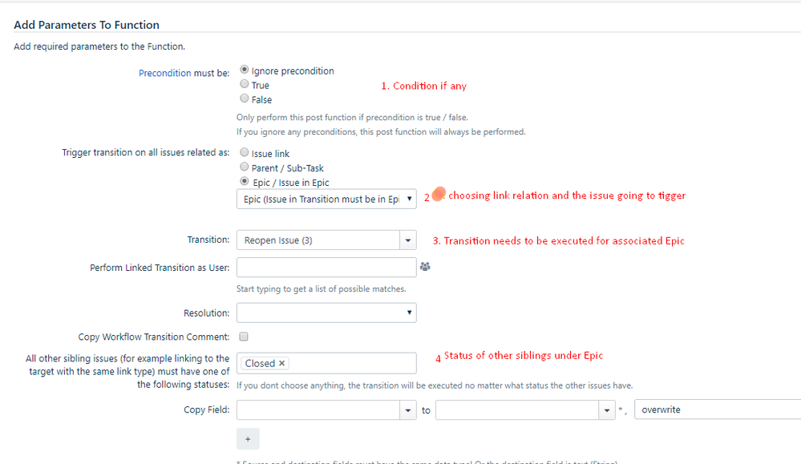Screen dimensions: 801x464
Task: Select the Epic / Issue in Epic radio
Action: coord(245,181)
